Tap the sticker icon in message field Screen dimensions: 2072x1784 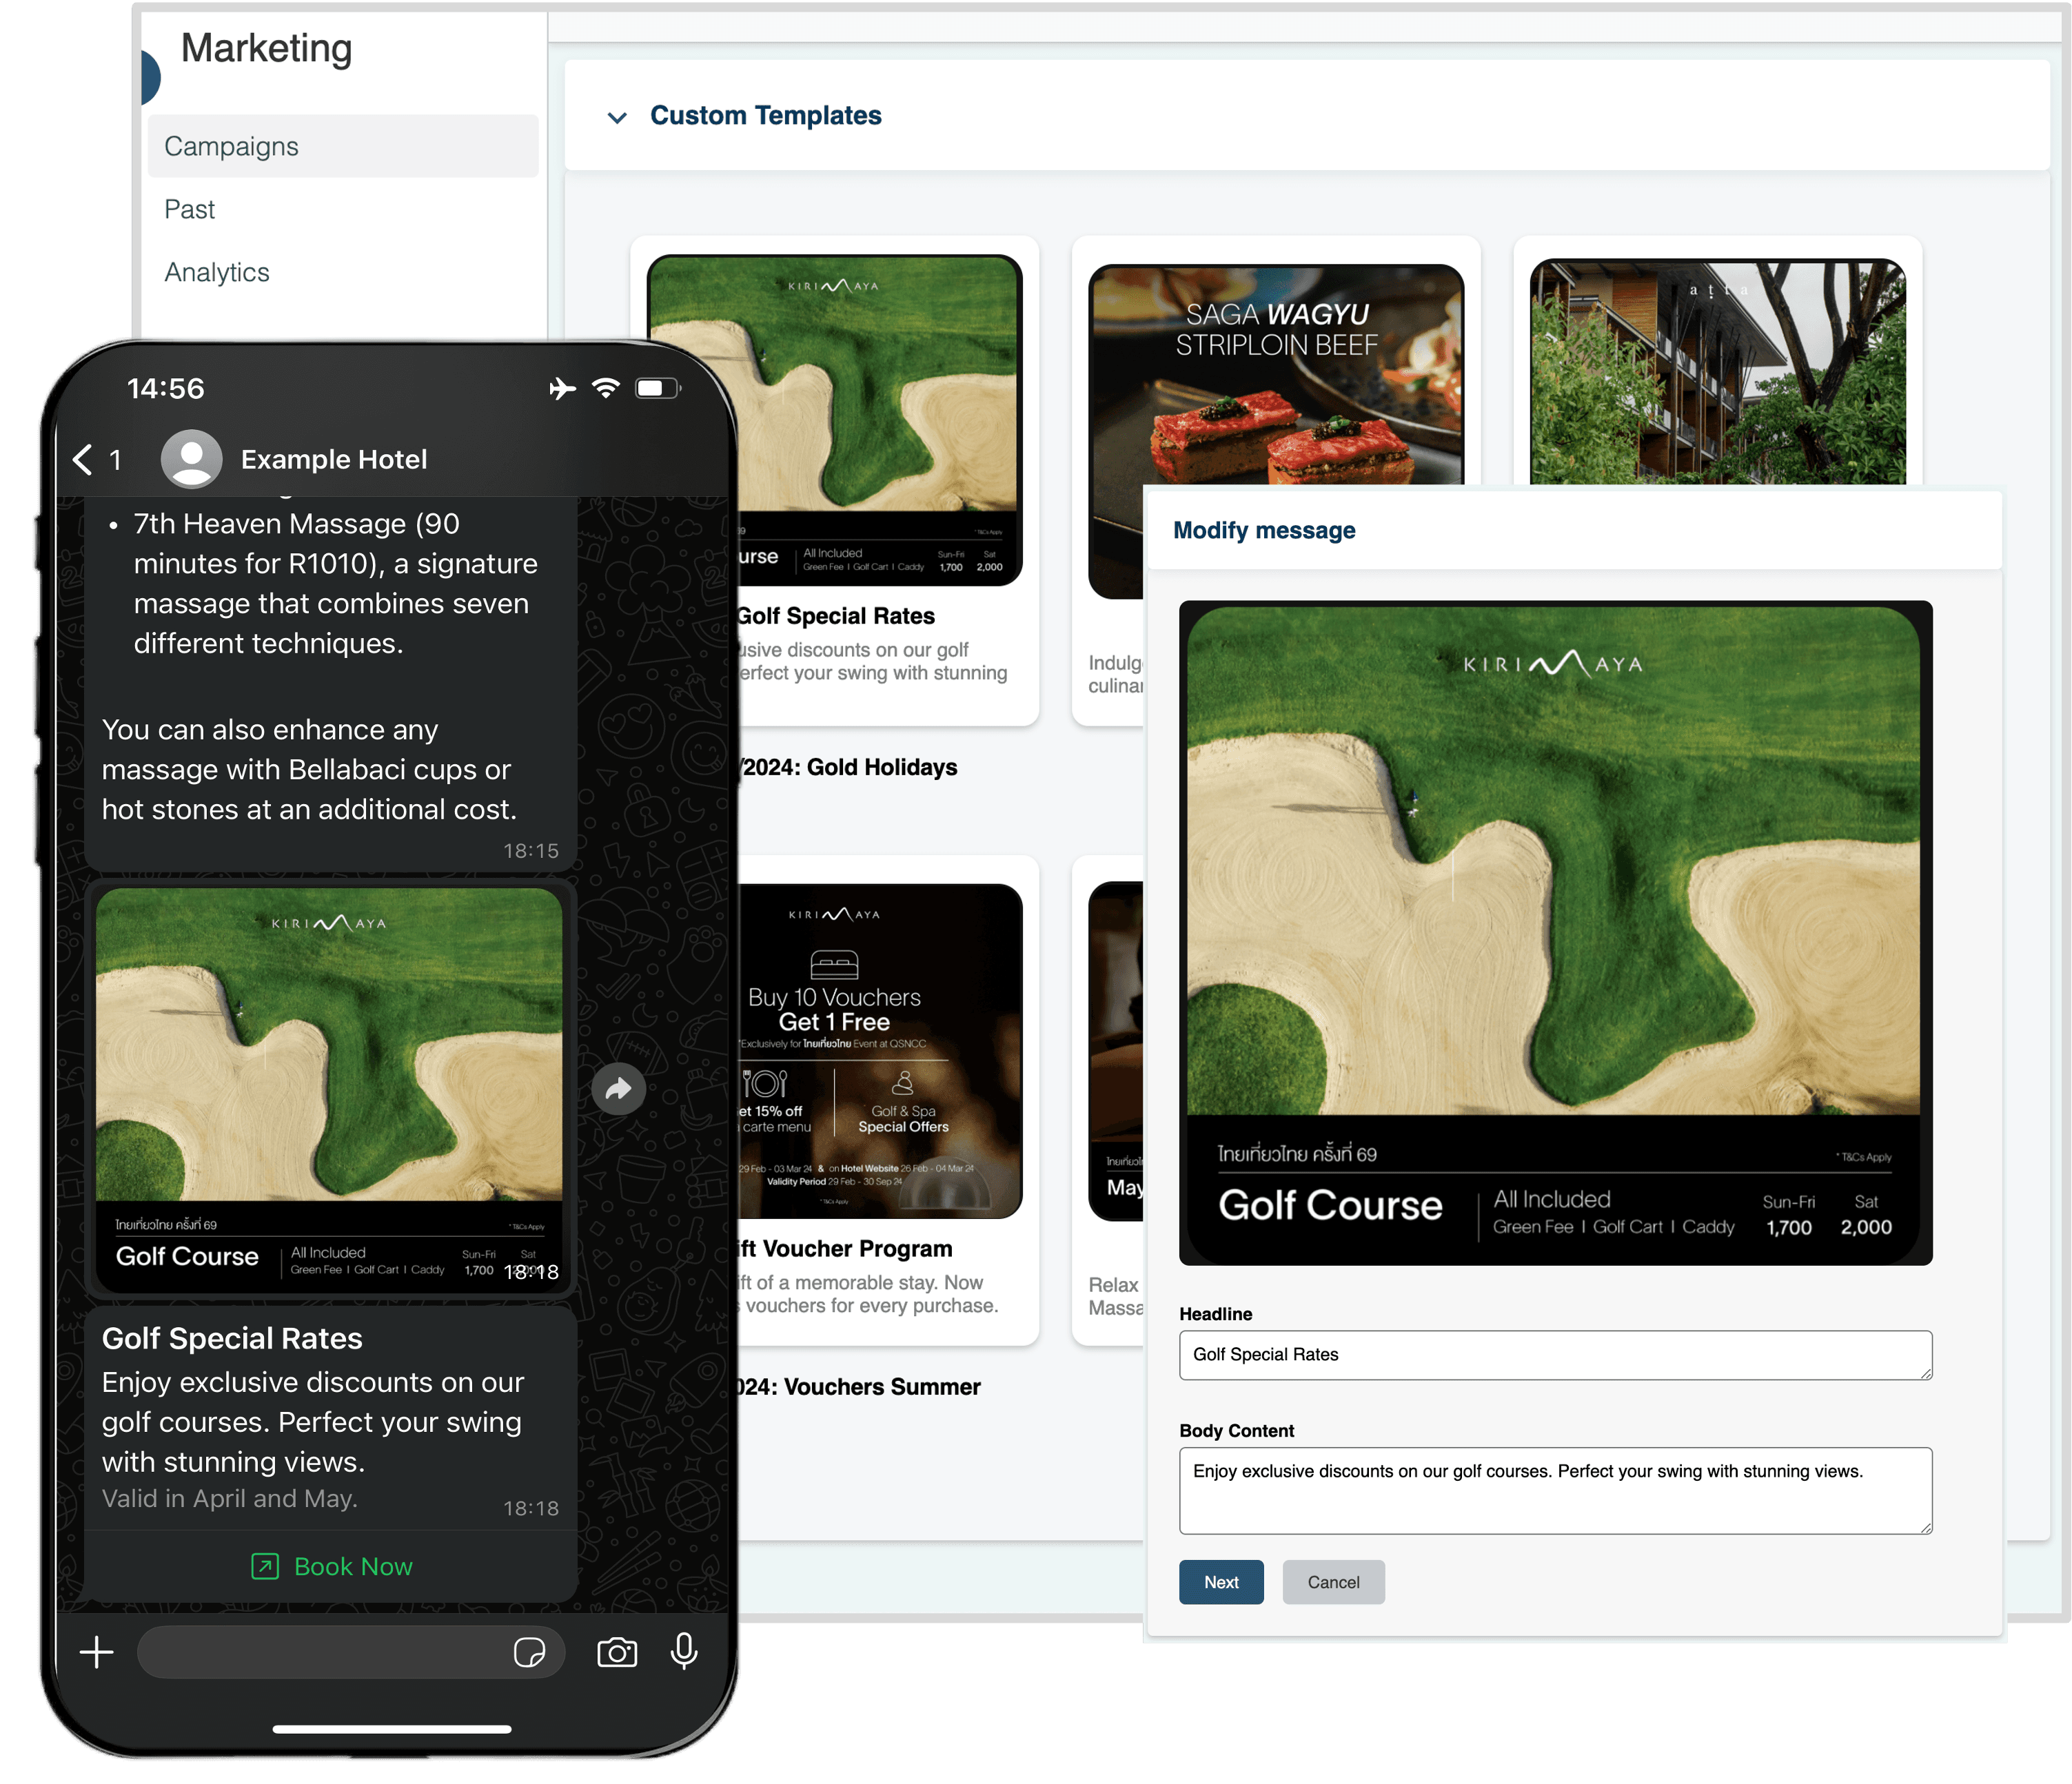[529, 1652]
